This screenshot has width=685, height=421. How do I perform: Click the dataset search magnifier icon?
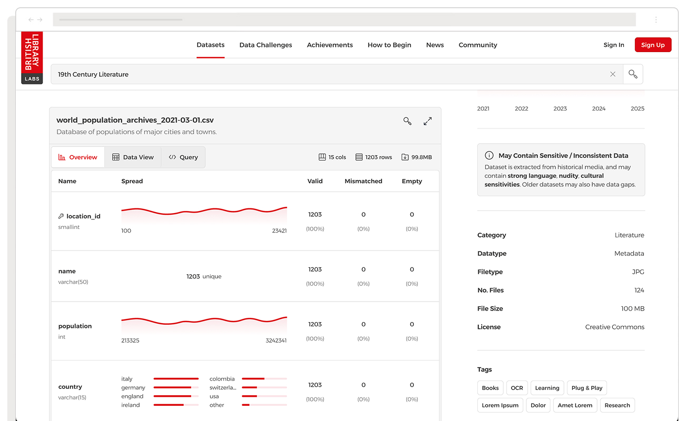click(x=407, y=121)
